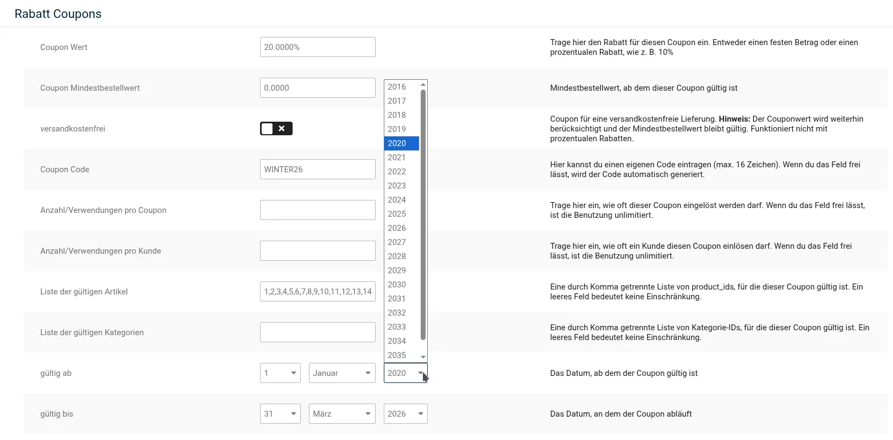The height and width of the screenshot is (440, 893).
Task: Open the gültig ab day dropdown
Action: click(x=280, y=373)
